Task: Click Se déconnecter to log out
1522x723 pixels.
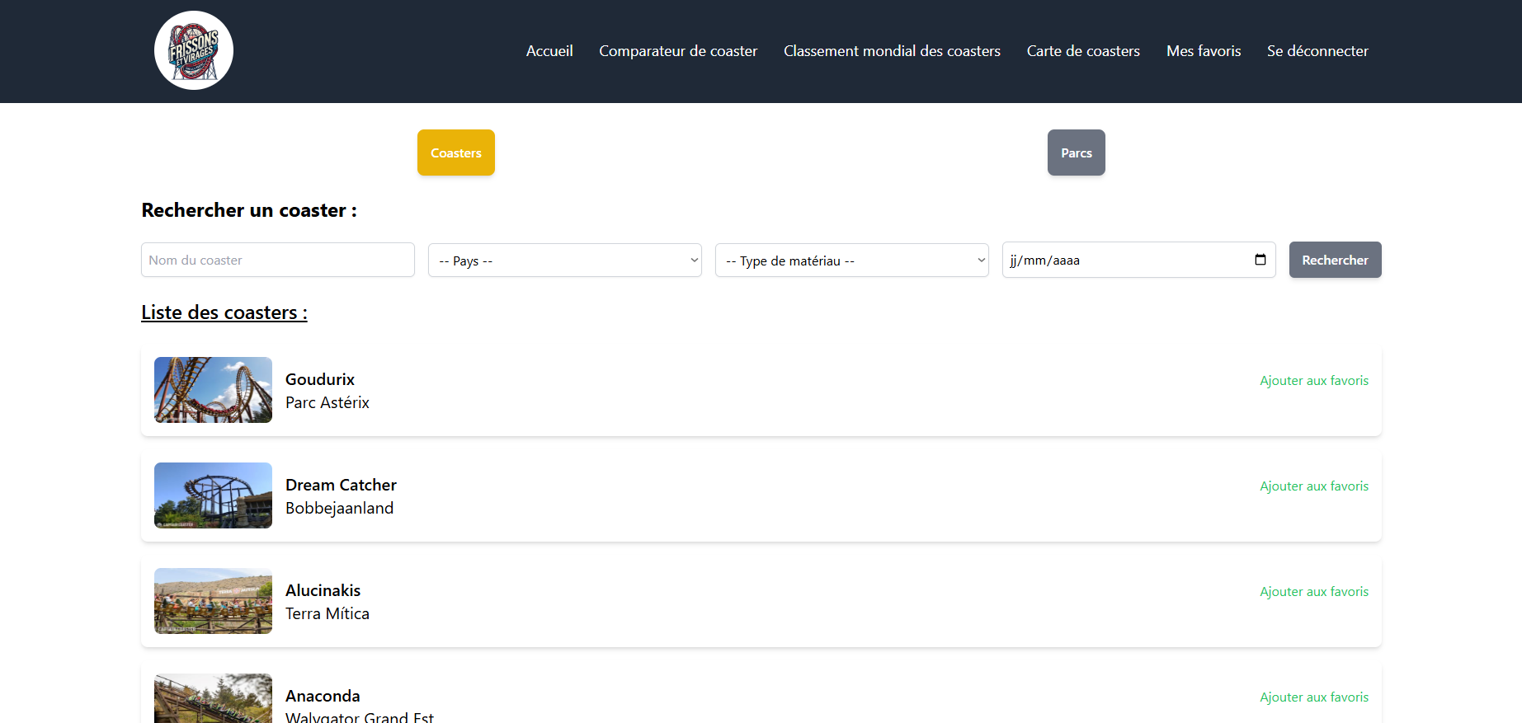Action: (x=1317, y=51)
